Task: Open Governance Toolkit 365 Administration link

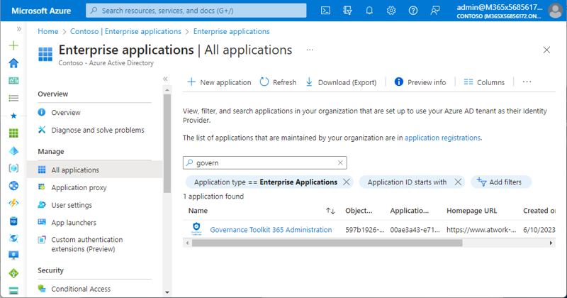Action: [x=271, y=230]
